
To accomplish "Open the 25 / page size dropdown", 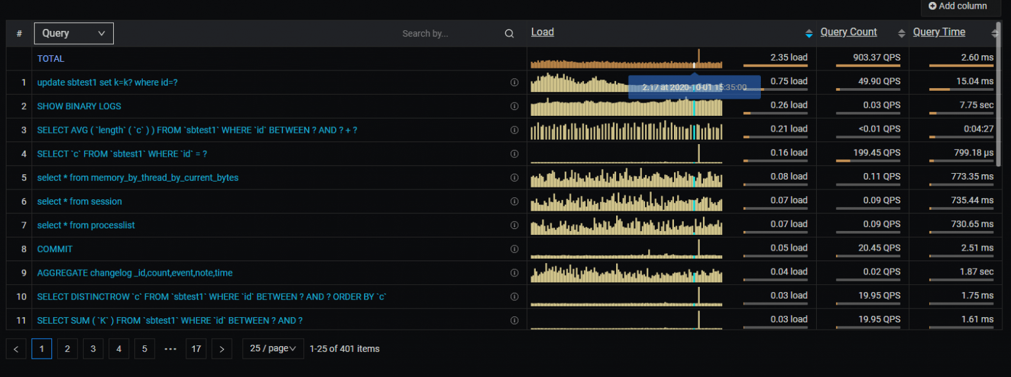I will pos(272,349).
